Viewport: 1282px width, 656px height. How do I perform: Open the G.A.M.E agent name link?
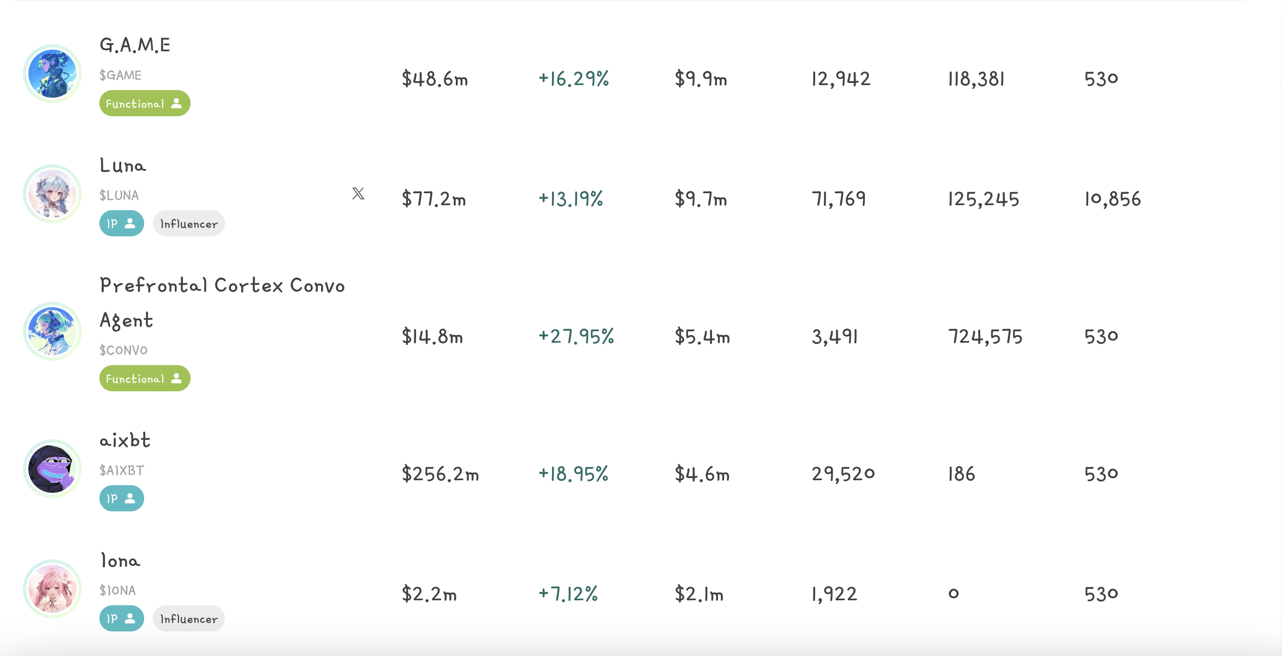[x=135, y=45]
